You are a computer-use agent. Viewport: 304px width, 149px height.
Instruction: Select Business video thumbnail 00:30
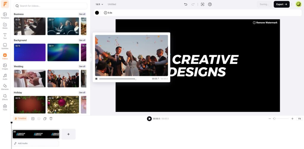(30, 26)
